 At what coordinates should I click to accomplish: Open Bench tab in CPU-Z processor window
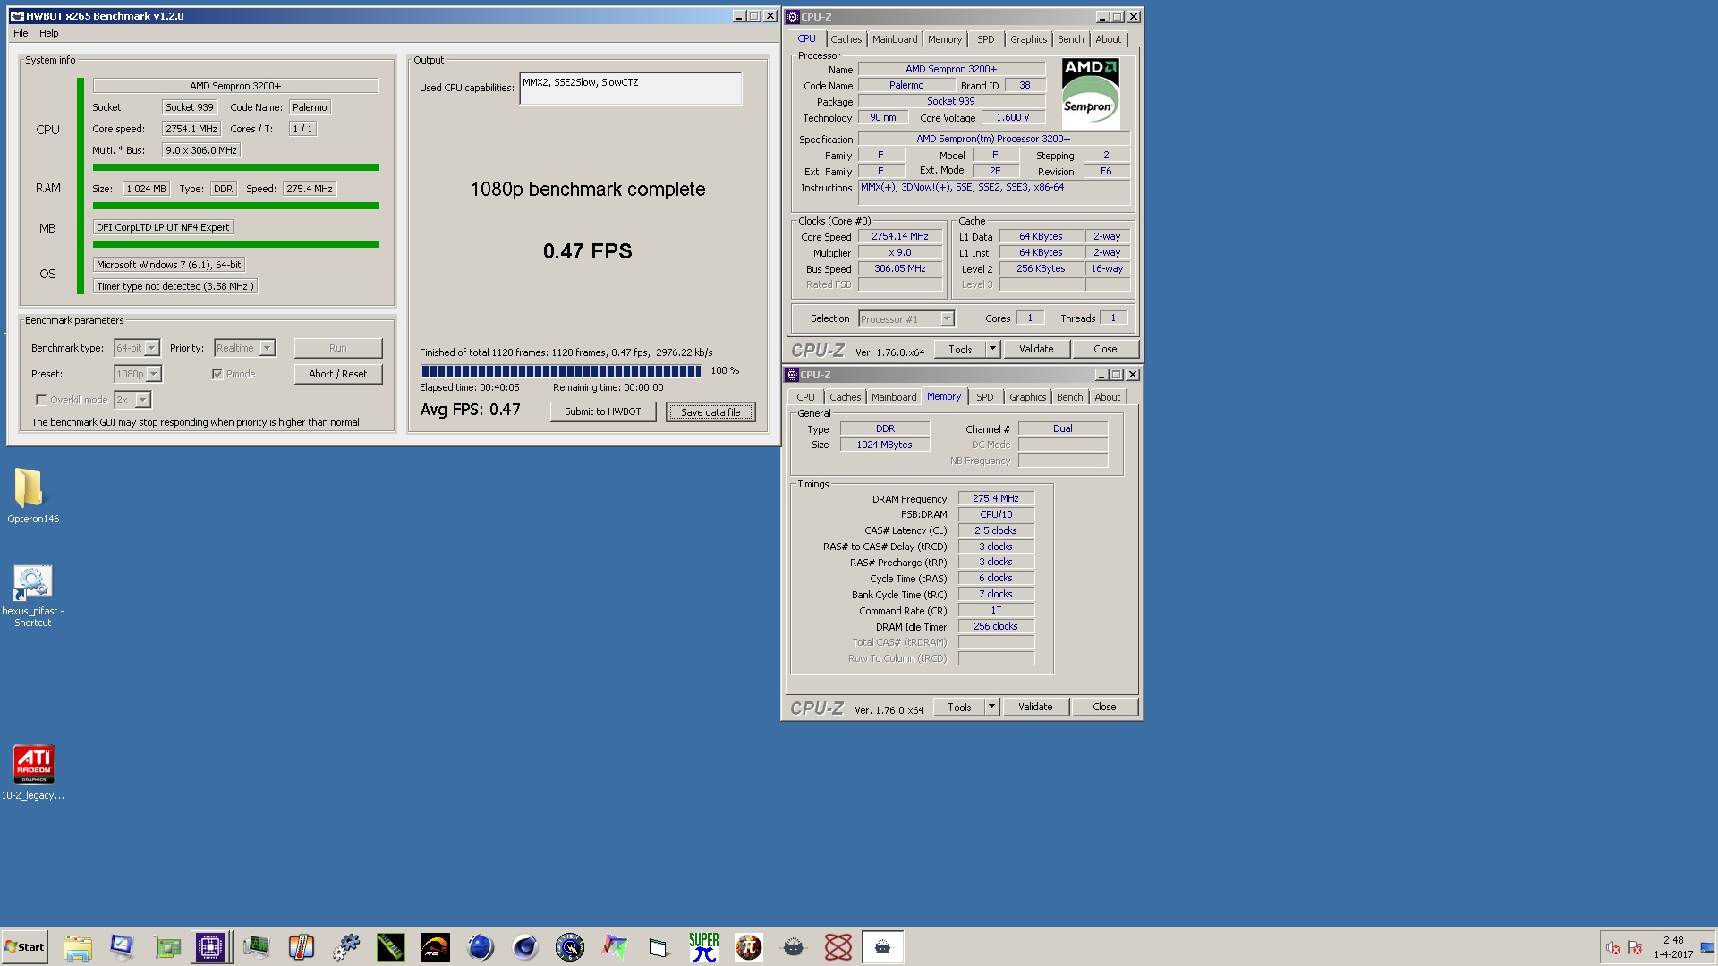pos(1070,39)
